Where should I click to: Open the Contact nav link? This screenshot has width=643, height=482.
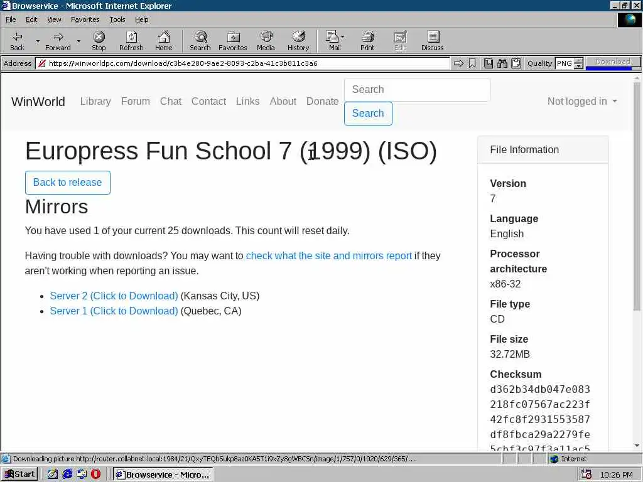click(208, 101)
